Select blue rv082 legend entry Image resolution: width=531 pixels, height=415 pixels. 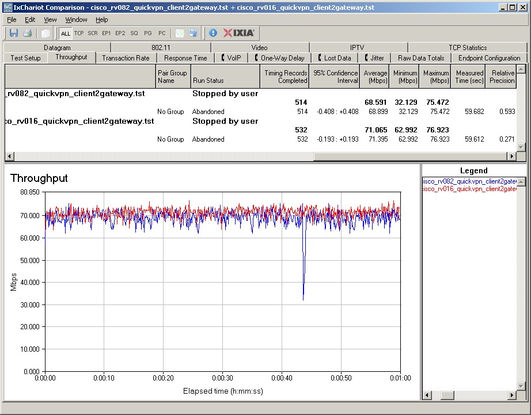click(469, 181)
